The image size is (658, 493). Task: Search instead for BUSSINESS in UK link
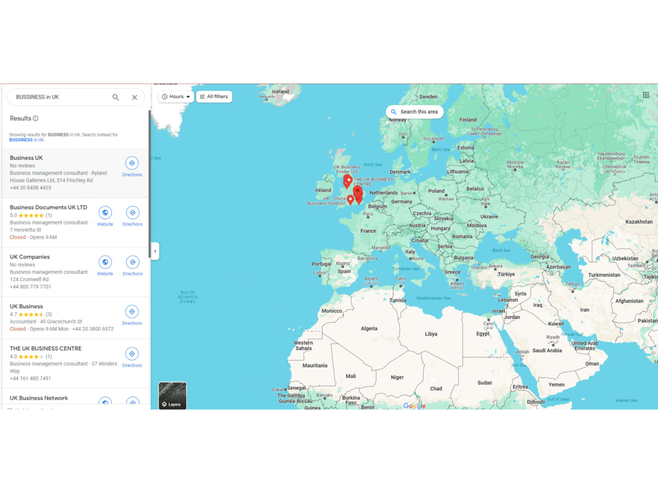coord(26,140)
